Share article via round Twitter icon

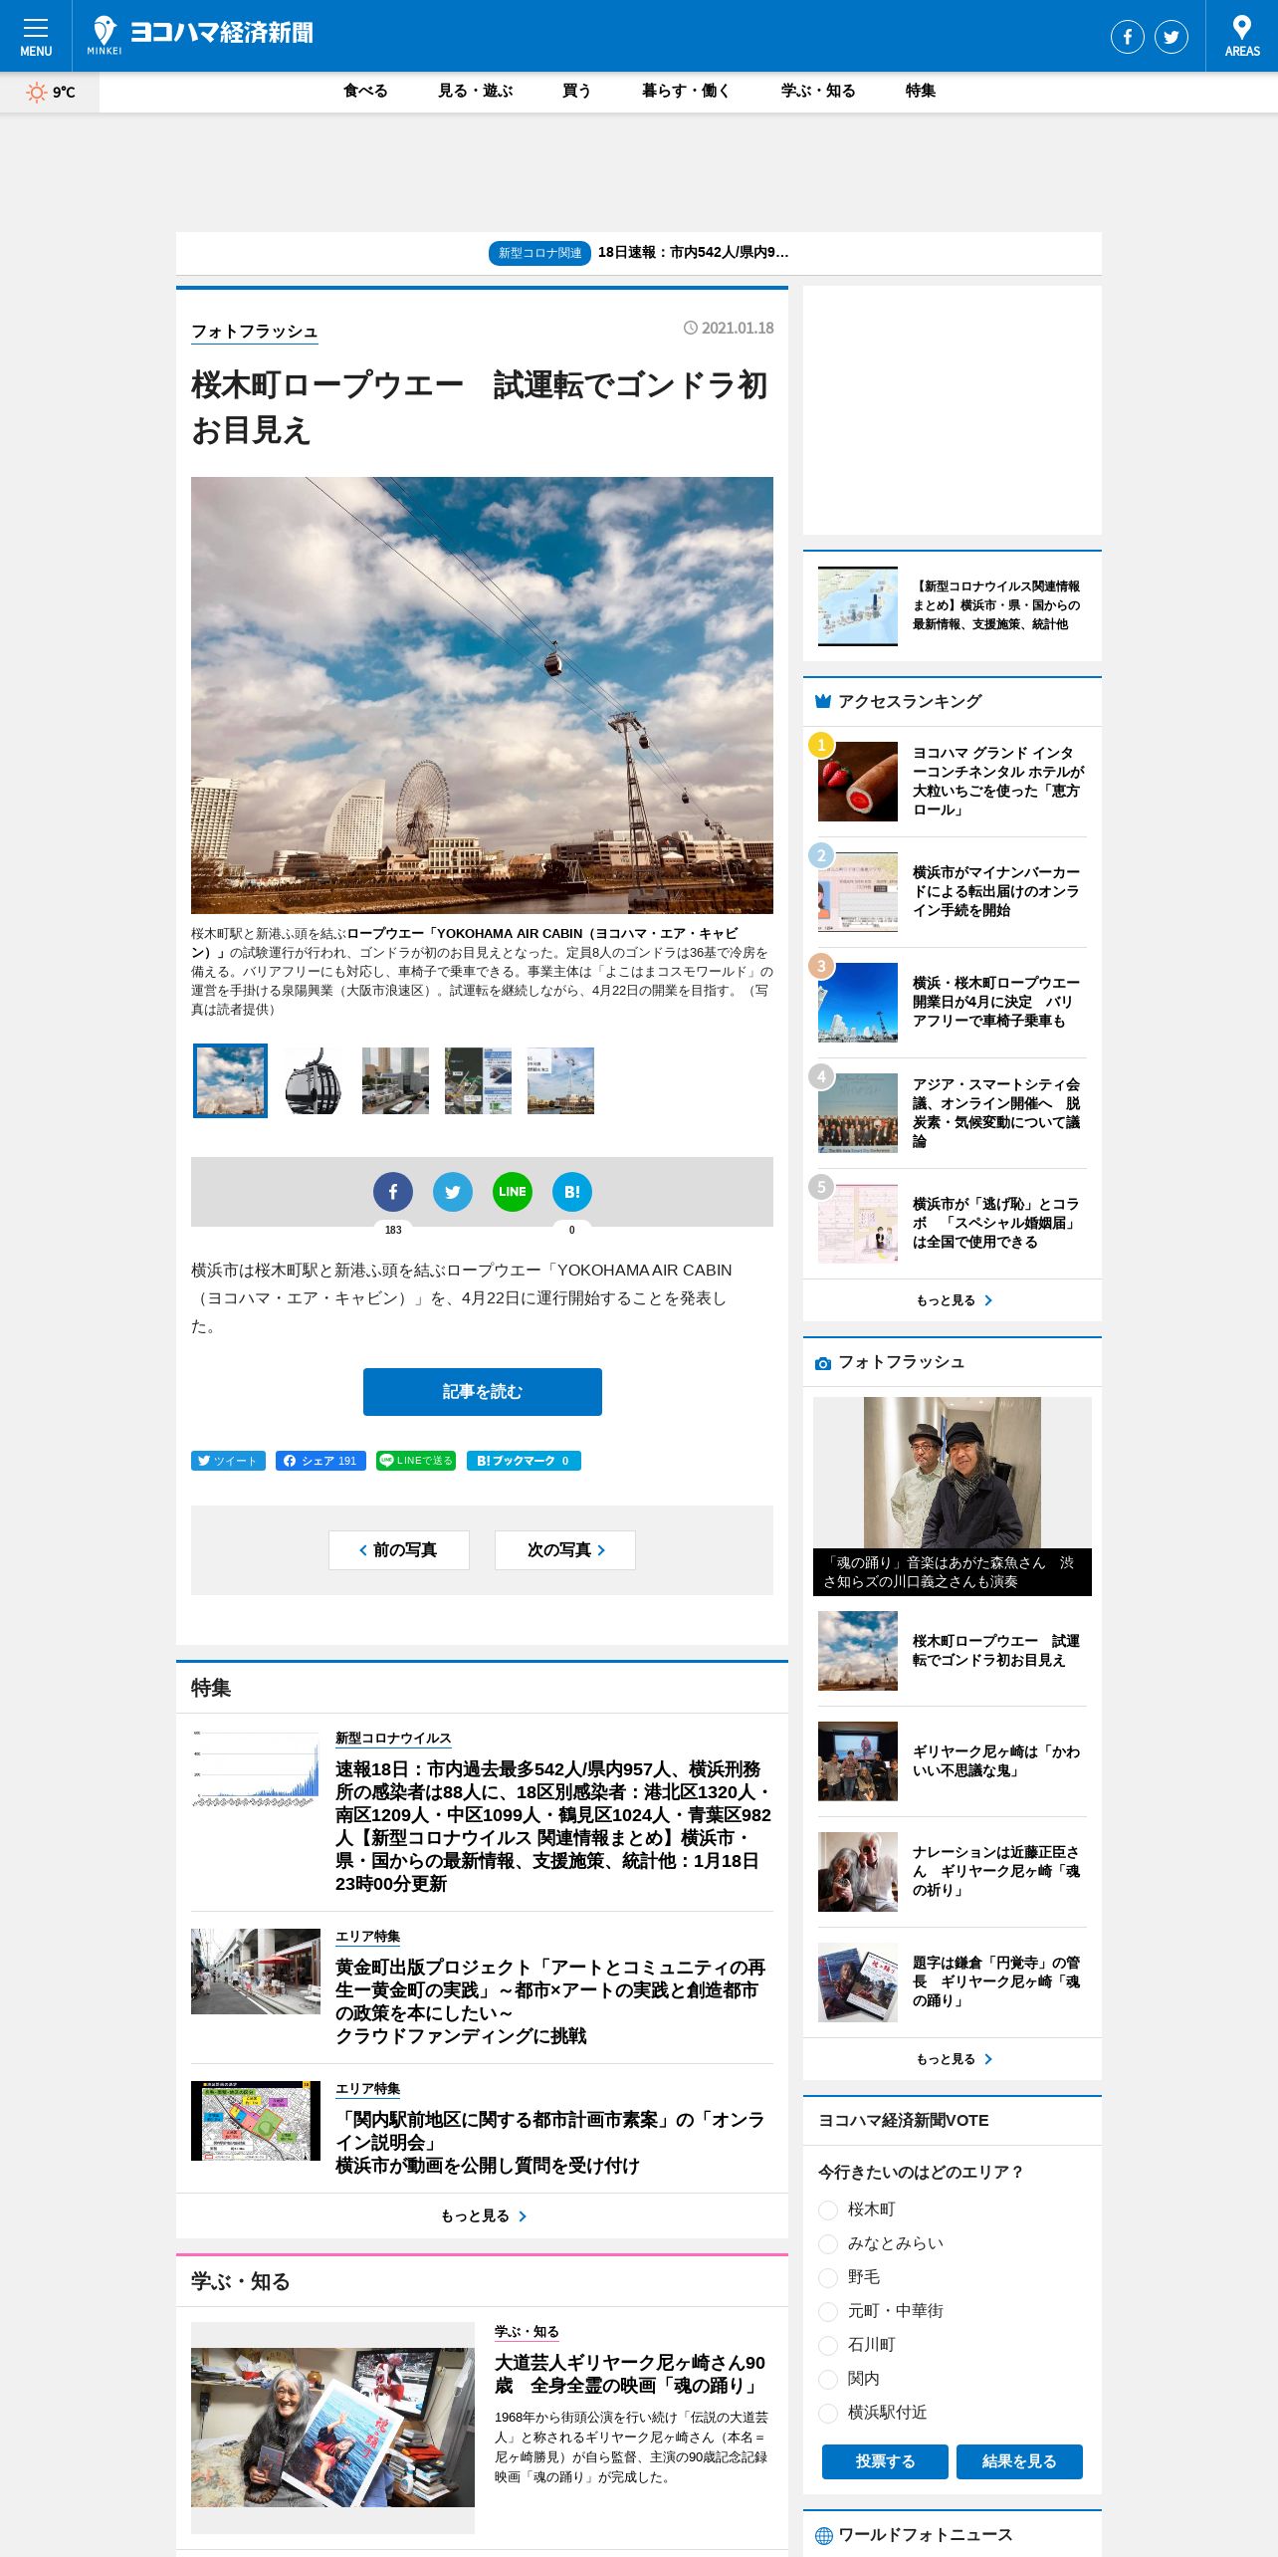pyautogui.click(x=453, y=1192)
